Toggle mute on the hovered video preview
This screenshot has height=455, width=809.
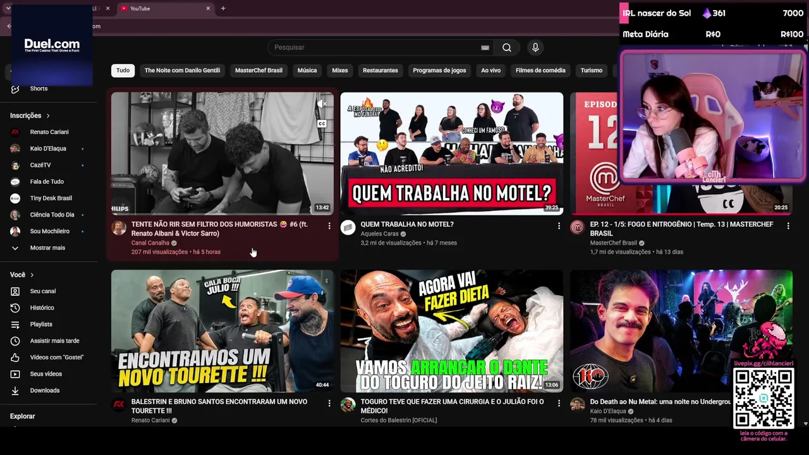click(322, 104)
